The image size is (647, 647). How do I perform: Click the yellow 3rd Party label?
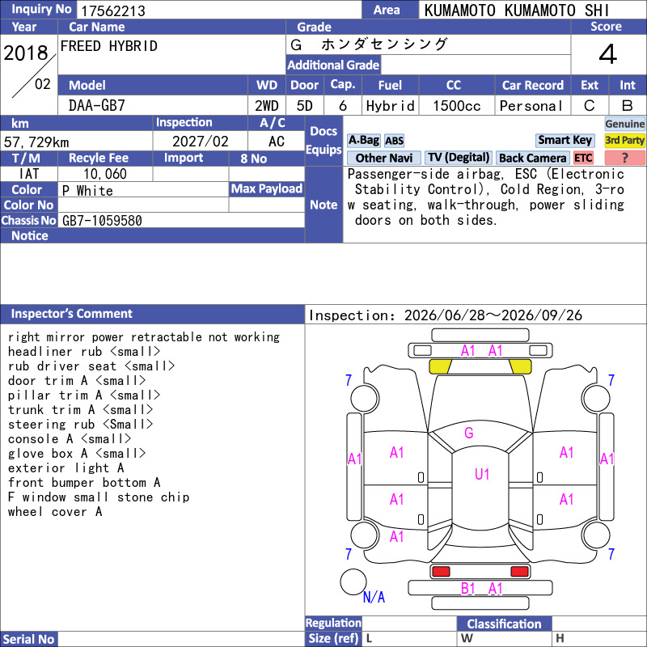pyautogui.click(x=624, y=140)
